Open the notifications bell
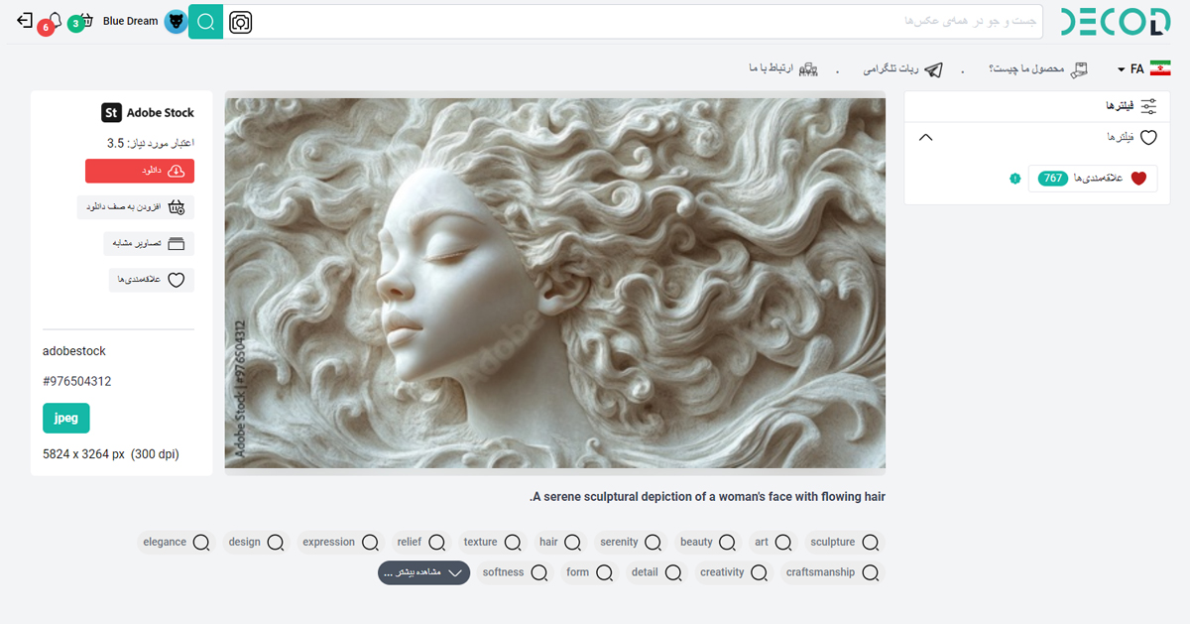The height and width of the screenshot is (624, 1190). (54, 21)
